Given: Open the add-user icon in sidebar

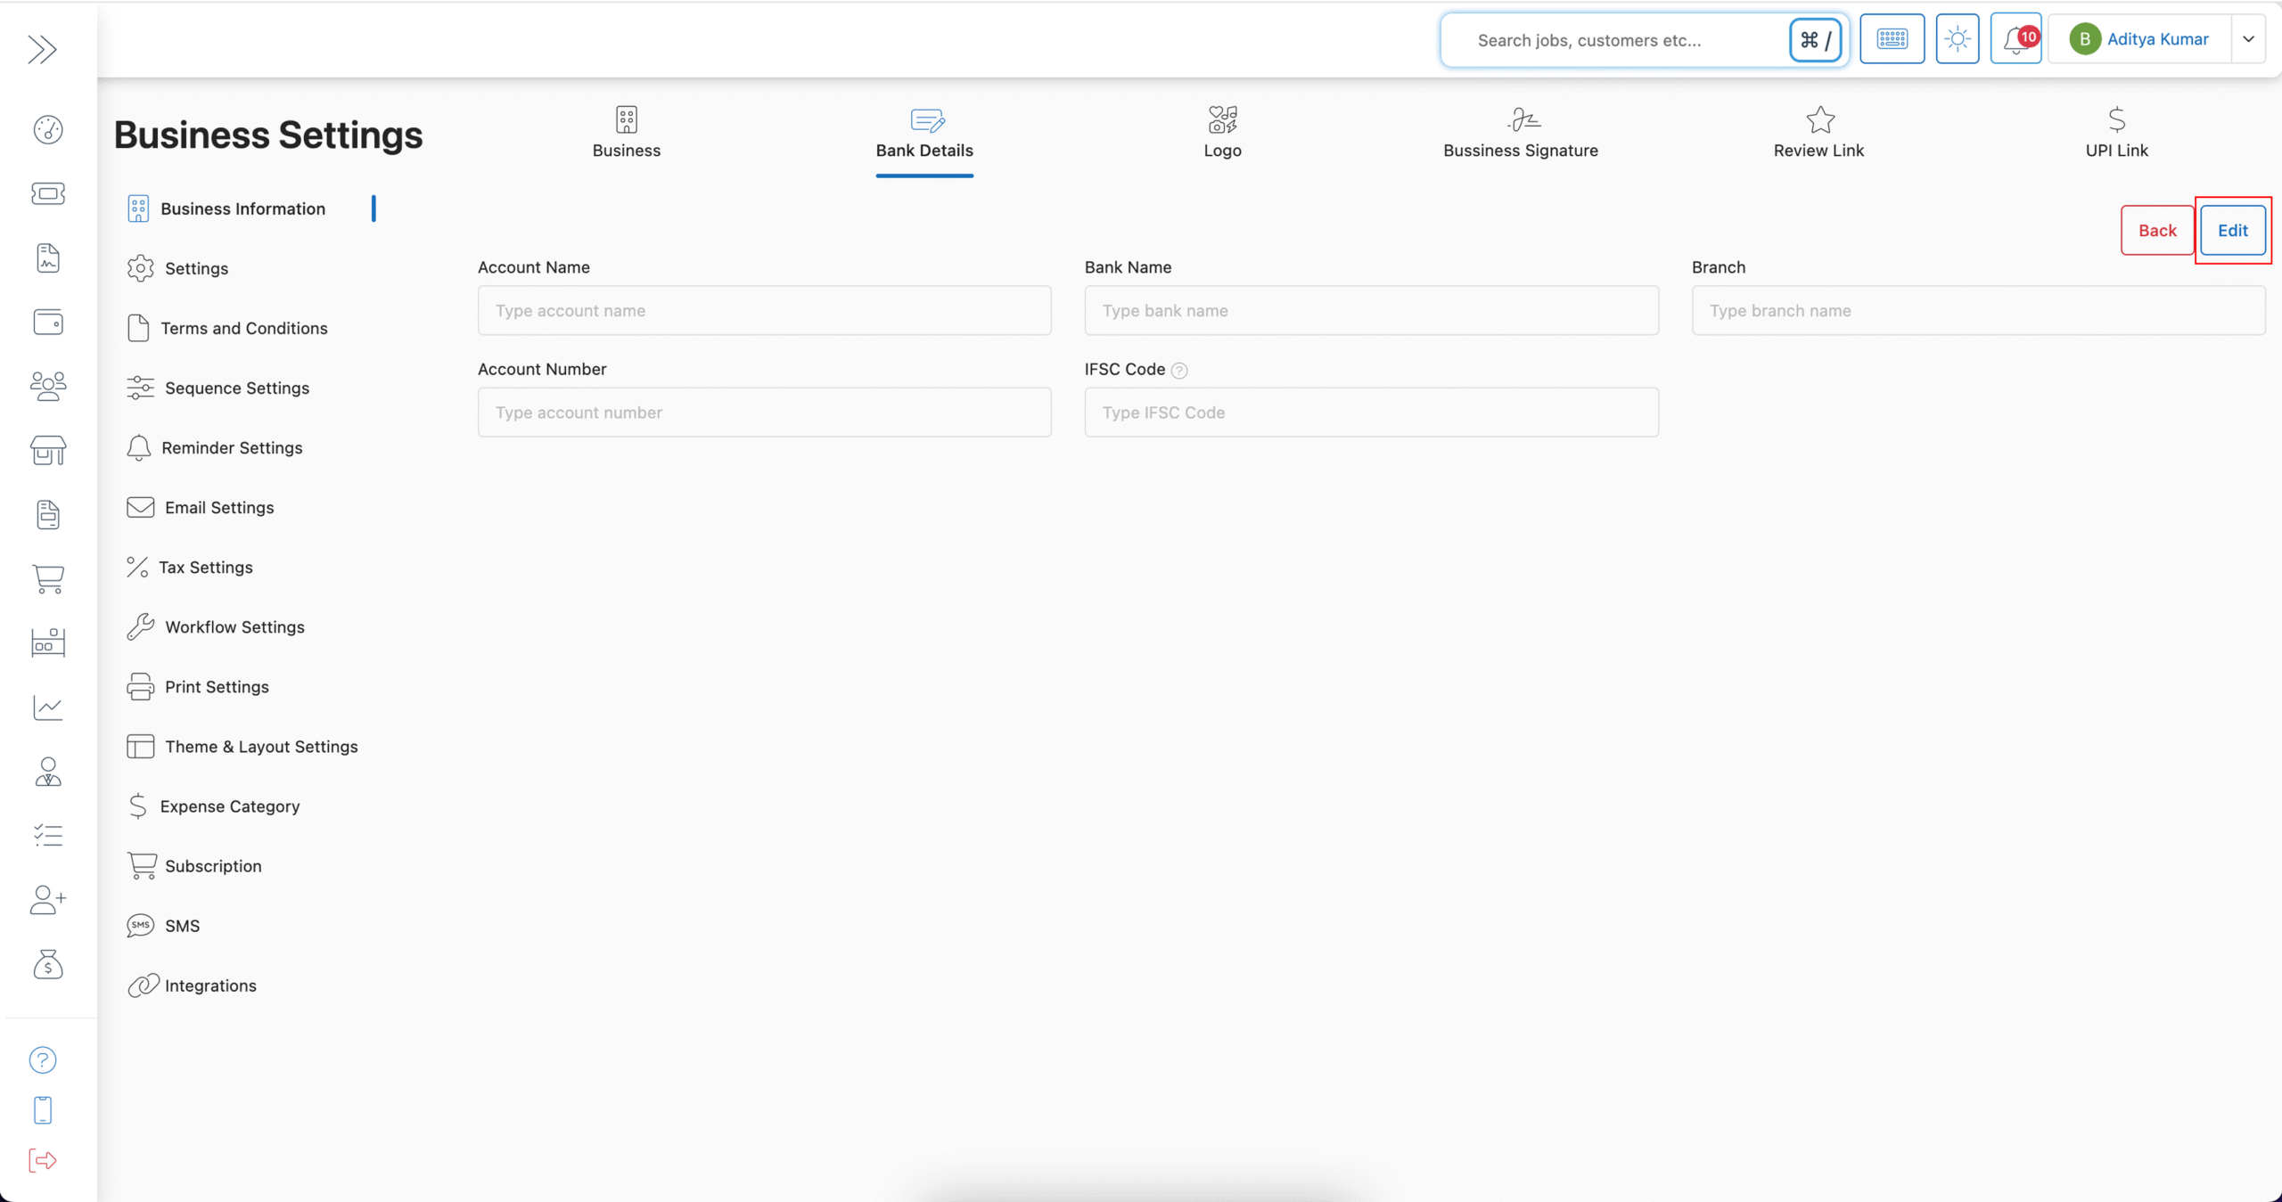Looking at the screenshot, I should point(48,899).
